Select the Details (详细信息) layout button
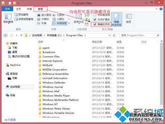The height and width of the screenshot is (124, 165). 59,23
